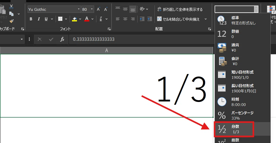Viewport: 276px width, 143px height.
Task: Click the phonetic guide (furigana) icon
Action: point(101,19)
